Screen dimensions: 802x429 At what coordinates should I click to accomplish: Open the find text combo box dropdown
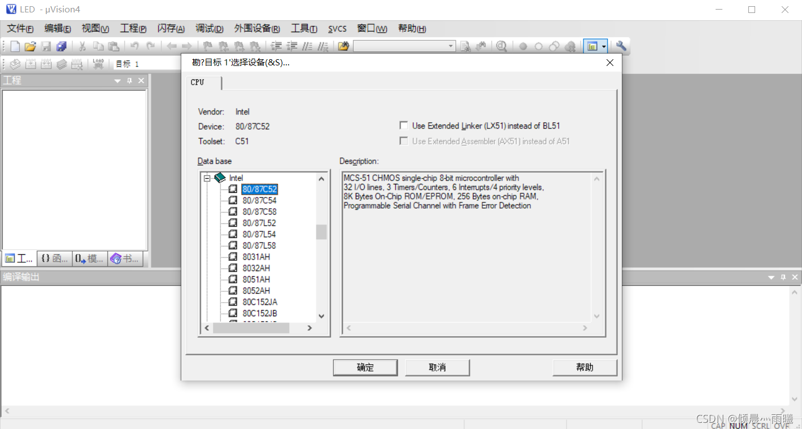point(451,47)
